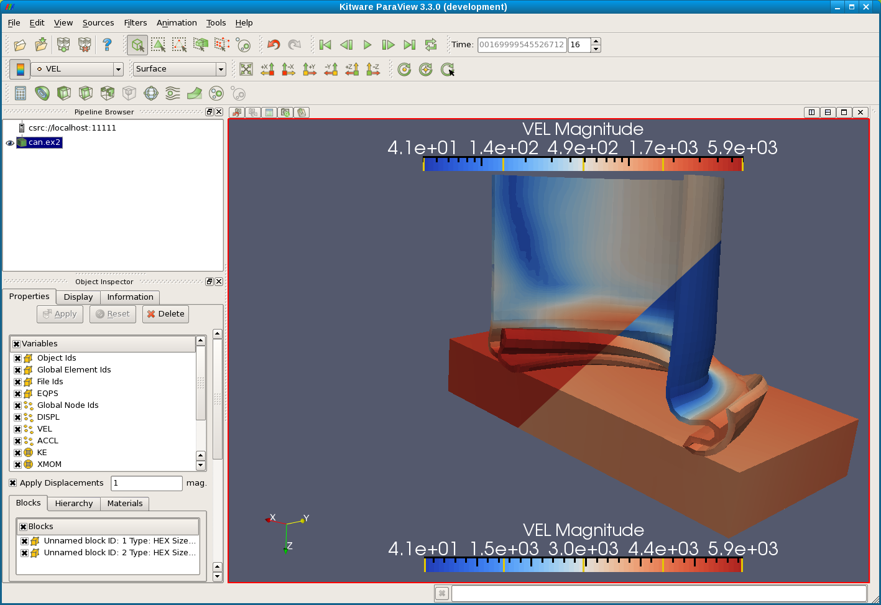Set view direction to +X
The image size is (881, 605).
coord(267,69)
